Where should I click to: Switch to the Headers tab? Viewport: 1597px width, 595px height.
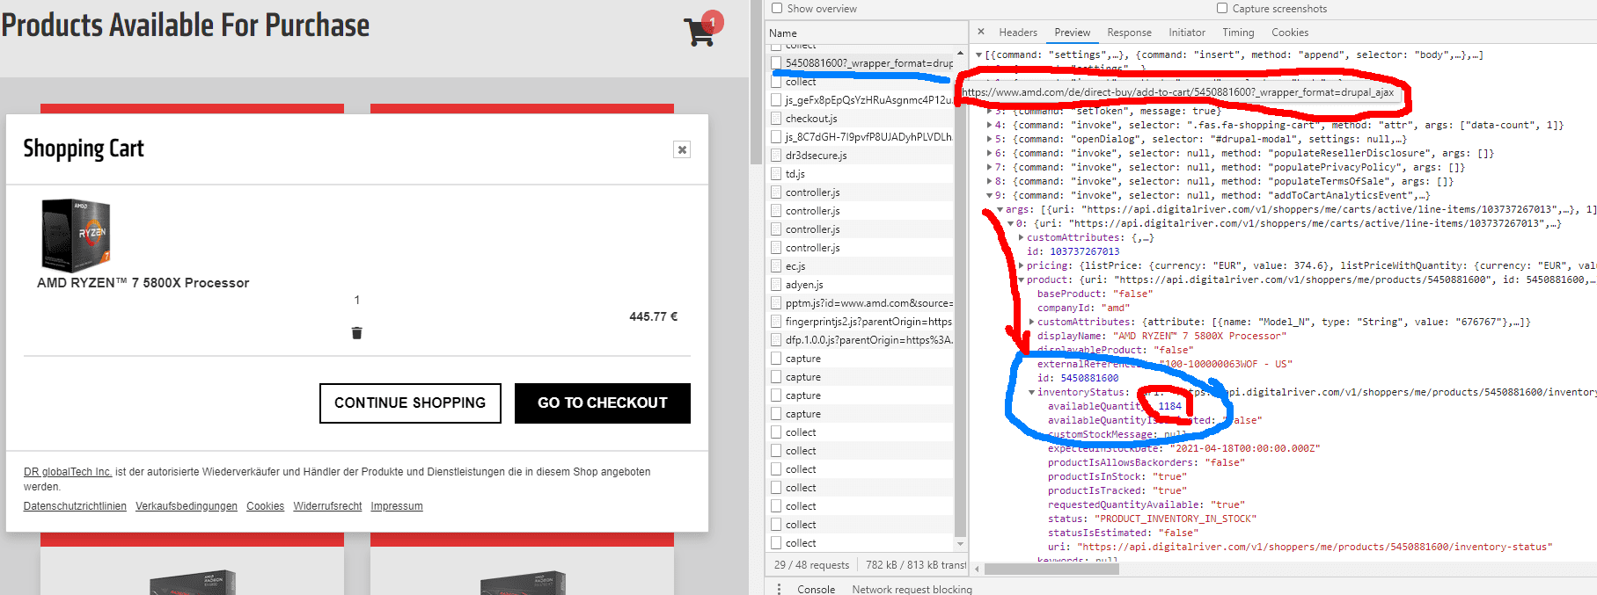pos(1018,33)
